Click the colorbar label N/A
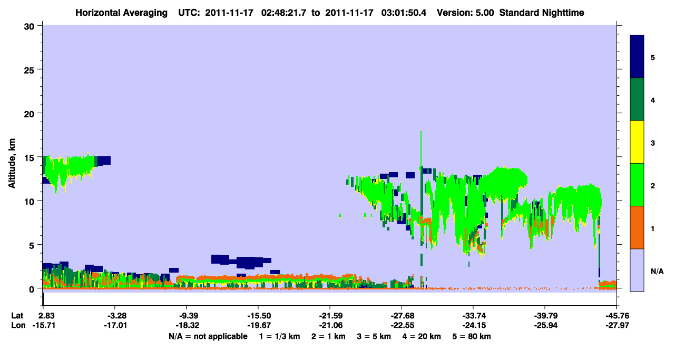The image size is (685, 351). (657, 271)
